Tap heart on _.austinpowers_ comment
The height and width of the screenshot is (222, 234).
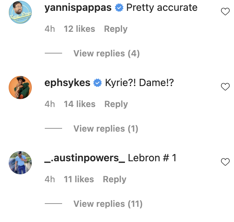[225, 162]
